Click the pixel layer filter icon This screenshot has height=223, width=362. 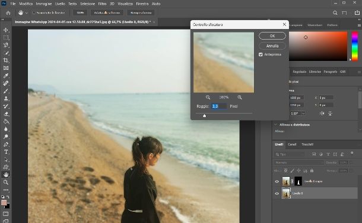(314, 154)
